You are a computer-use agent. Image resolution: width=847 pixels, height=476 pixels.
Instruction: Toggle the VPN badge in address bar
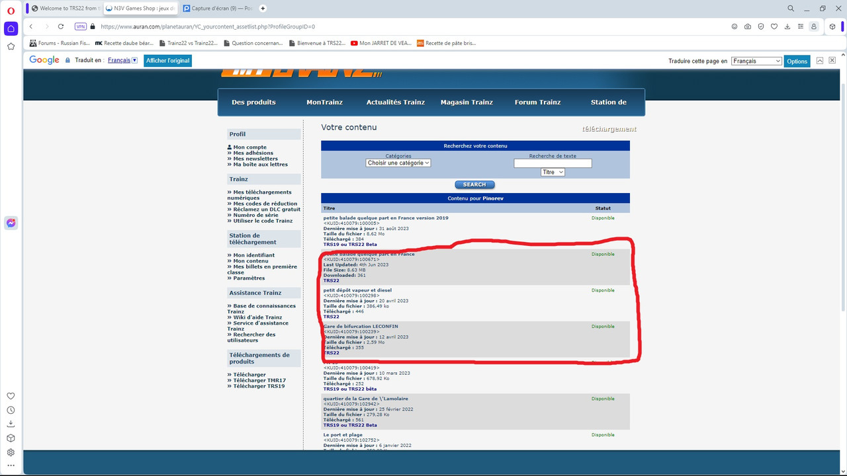coord(81,26)
